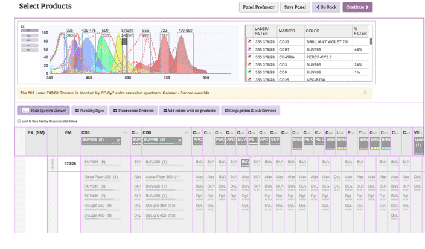Toggle the 561 excitation laser button

30,45
